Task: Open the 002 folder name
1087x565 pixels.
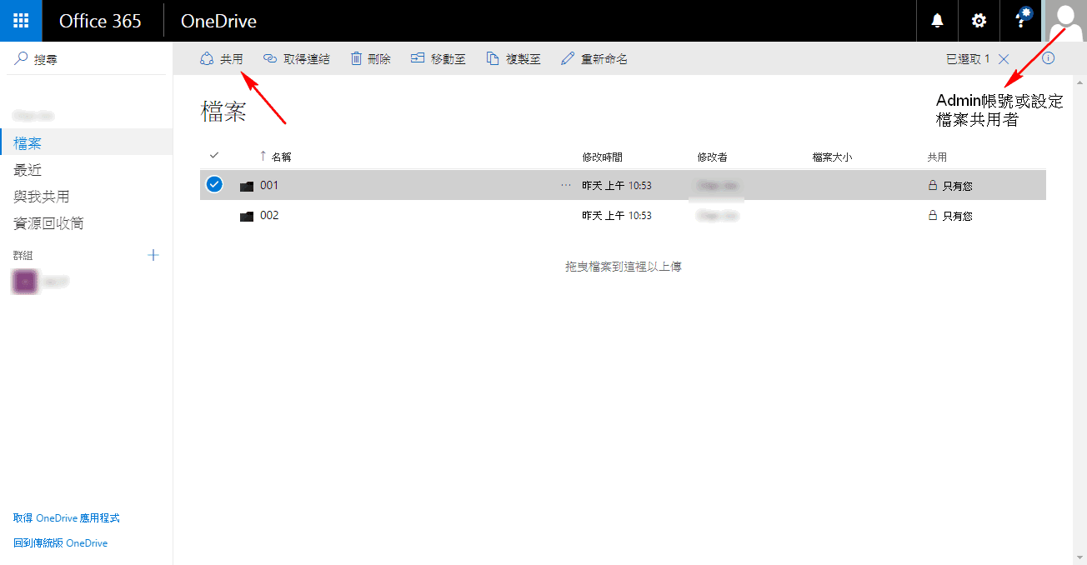Action: pyautogui.click(x=269, y=215)
